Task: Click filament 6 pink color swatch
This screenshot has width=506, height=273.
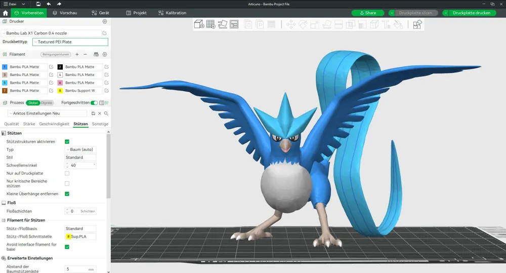Action: tap(60, 83)
